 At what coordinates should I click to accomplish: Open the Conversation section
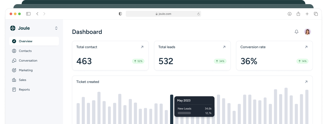28,61
